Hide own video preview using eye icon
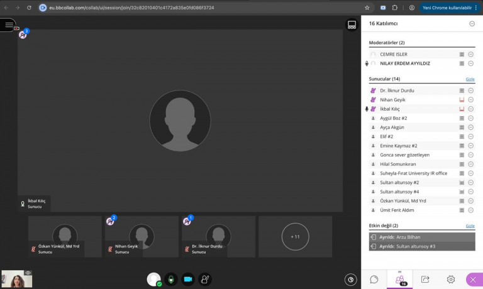483x289 pixels. pyautogui.click(x=28, y=273)
